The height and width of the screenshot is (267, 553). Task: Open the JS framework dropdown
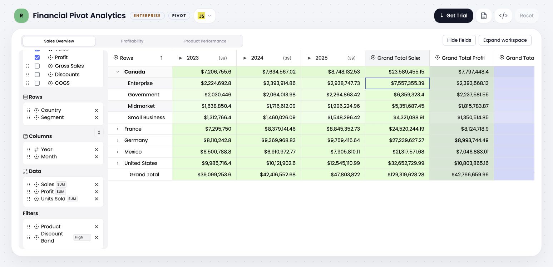click(x=205, y=16)
